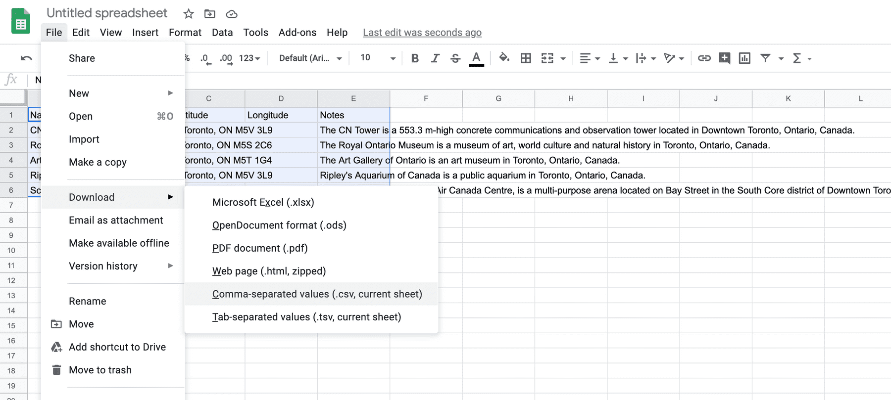The height and width of the screenshot is (400, 891).
Task: Open font family Default (Ari...) dropdown
Action: [x=310, y=58]
